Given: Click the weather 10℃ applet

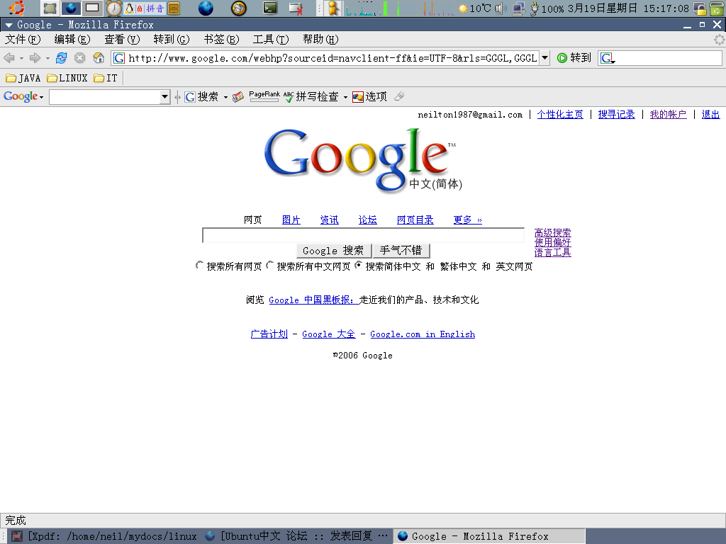Looking at the screenshot, I should tap(474, 8).
